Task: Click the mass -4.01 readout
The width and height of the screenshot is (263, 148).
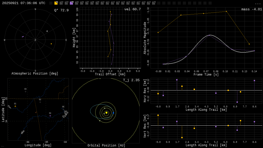Action: (251, 9)
